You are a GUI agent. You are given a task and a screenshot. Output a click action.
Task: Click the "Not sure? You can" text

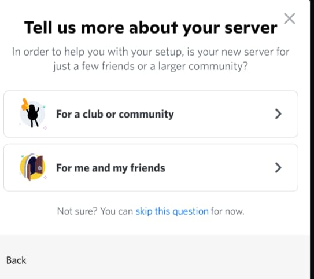[x=95, y=211]
